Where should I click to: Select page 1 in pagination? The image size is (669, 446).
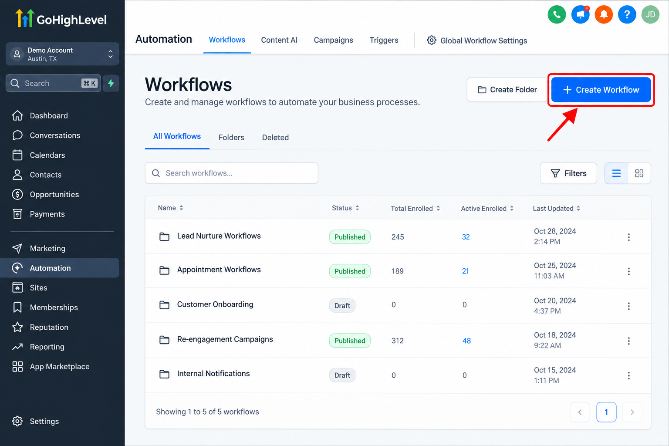(x=606, y=412)
